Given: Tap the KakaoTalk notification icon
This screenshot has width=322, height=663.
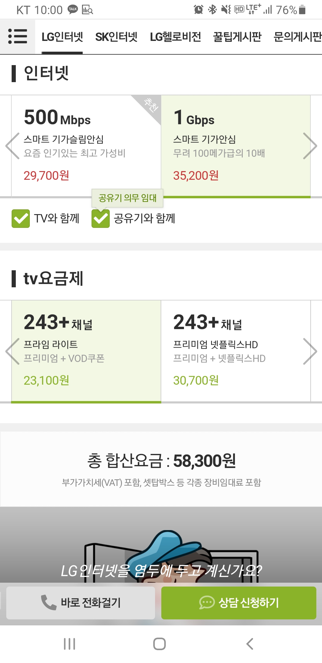Looking at the screenshot, I should [73, 9].
